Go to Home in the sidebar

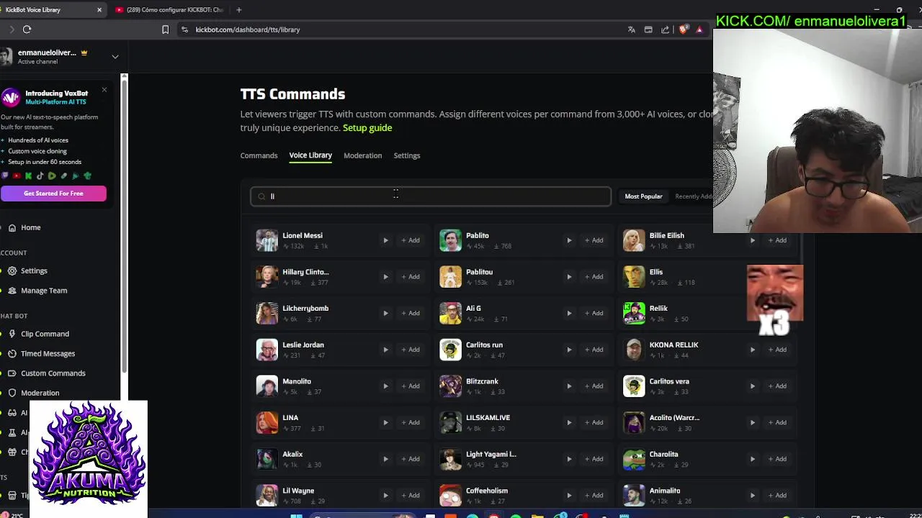click(30, 227)
